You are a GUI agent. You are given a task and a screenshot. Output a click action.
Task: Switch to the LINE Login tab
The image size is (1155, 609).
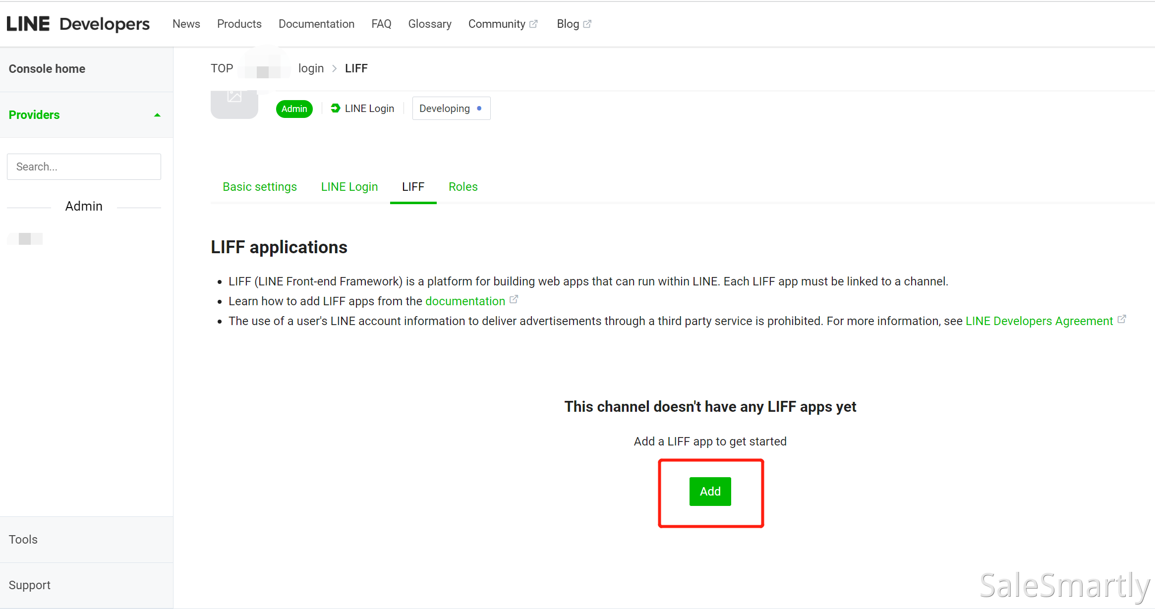(x=349, y=187)
